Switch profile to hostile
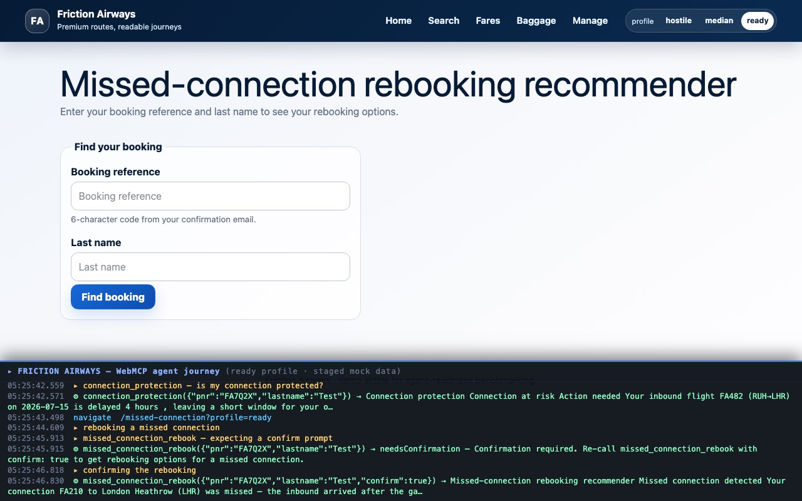The width and height of the screenshot is (802, 501). click(x=679, y=21)
